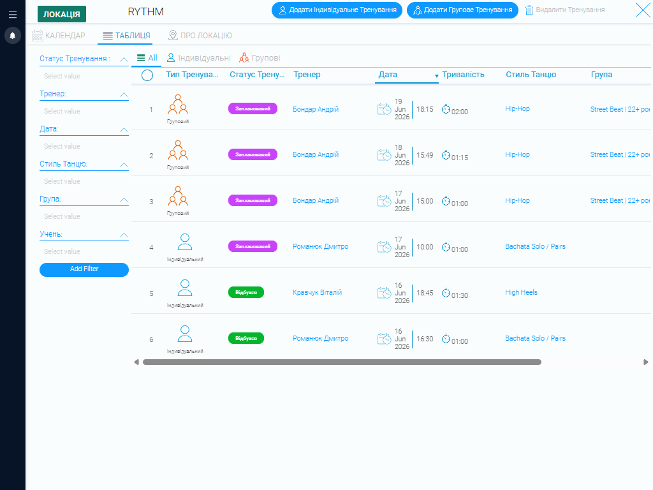The height and width of the screenshot is (490, 653).
Task: Open Учень select value field
Action: [84, 251]
